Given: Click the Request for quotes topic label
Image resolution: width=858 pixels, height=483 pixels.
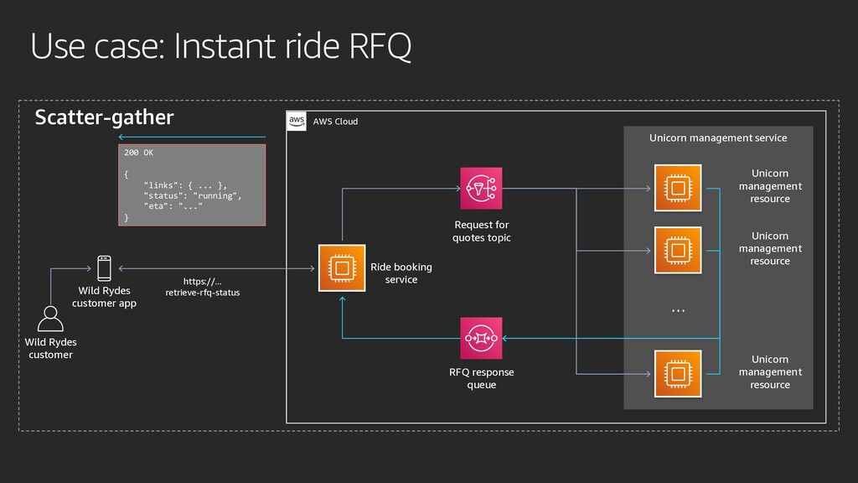Looking at the screenshot, I should pyautogui.click(x=482, y=231).
